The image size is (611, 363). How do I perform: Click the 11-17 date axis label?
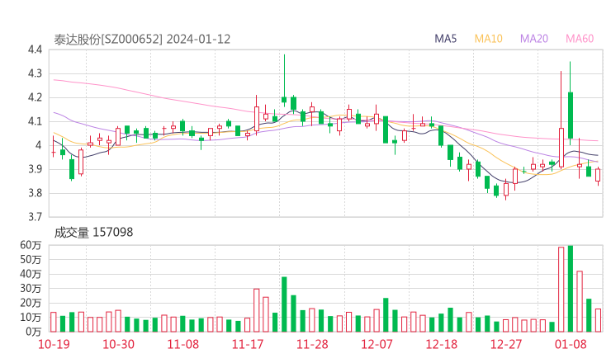coord(248,344)
